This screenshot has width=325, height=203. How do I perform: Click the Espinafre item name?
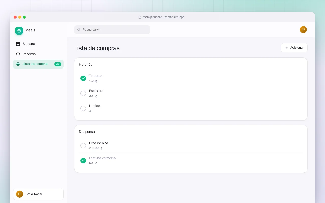pos(96,91)
